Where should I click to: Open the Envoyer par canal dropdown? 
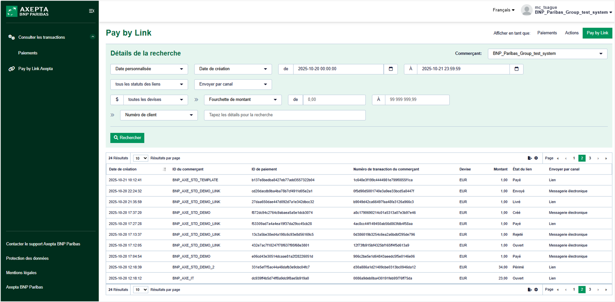(x=233, y=84)
